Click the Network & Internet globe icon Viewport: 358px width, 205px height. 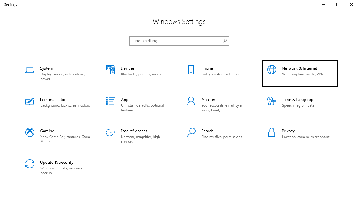click(x=271, y=70)
